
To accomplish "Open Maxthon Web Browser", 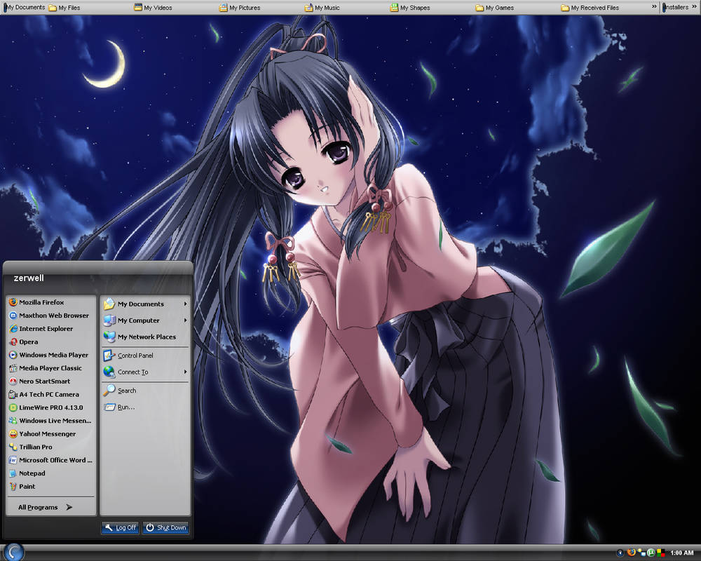I will click(x=51, y=316).
